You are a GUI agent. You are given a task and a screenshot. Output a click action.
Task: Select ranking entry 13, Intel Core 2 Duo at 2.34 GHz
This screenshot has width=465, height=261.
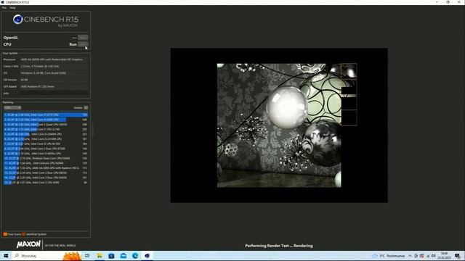tap(46, 173)
